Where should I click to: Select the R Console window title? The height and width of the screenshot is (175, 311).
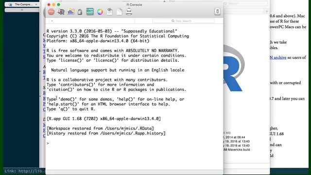pos(134,4)
